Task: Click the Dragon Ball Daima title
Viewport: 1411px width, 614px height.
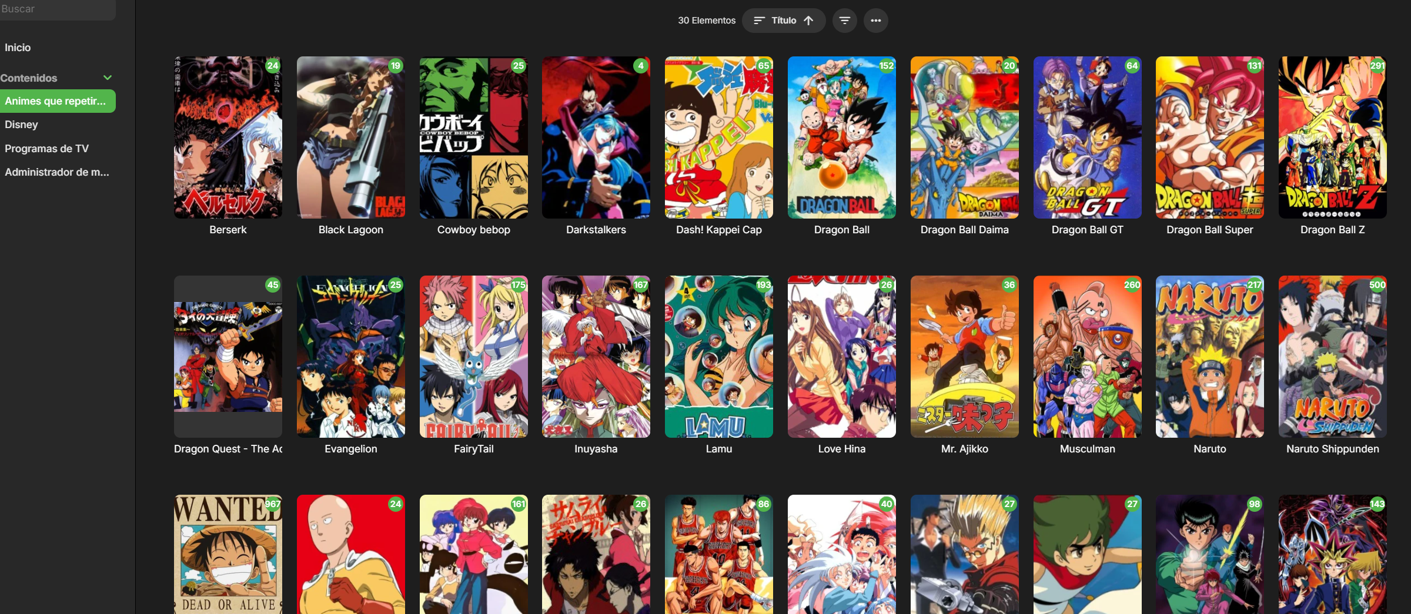Action: coord(965,230)
